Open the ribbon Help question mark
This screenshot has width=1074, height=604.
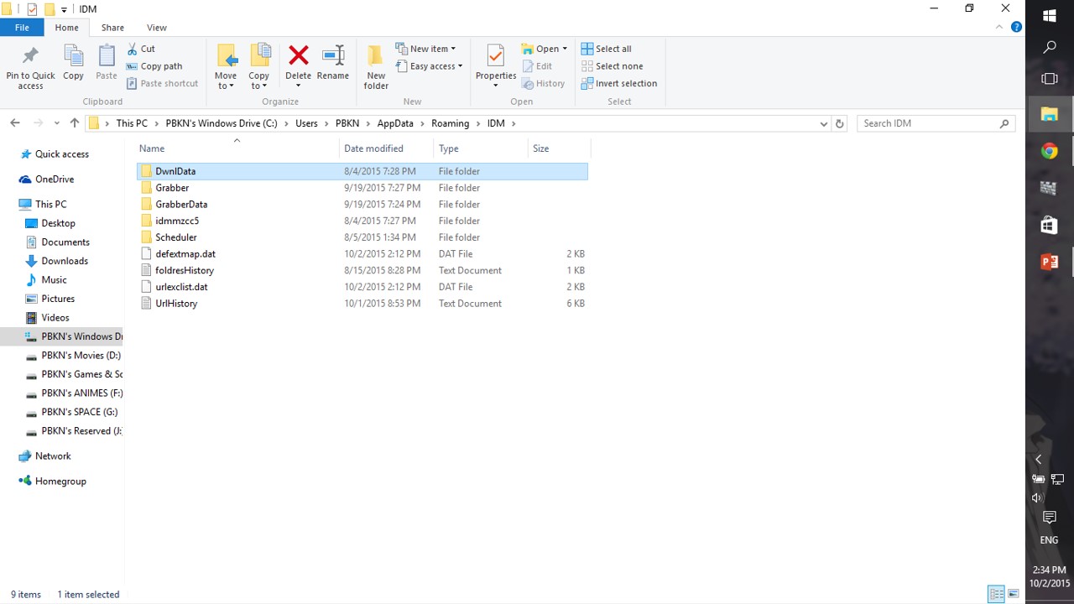pyautogui.click(x=1016, y=27)
